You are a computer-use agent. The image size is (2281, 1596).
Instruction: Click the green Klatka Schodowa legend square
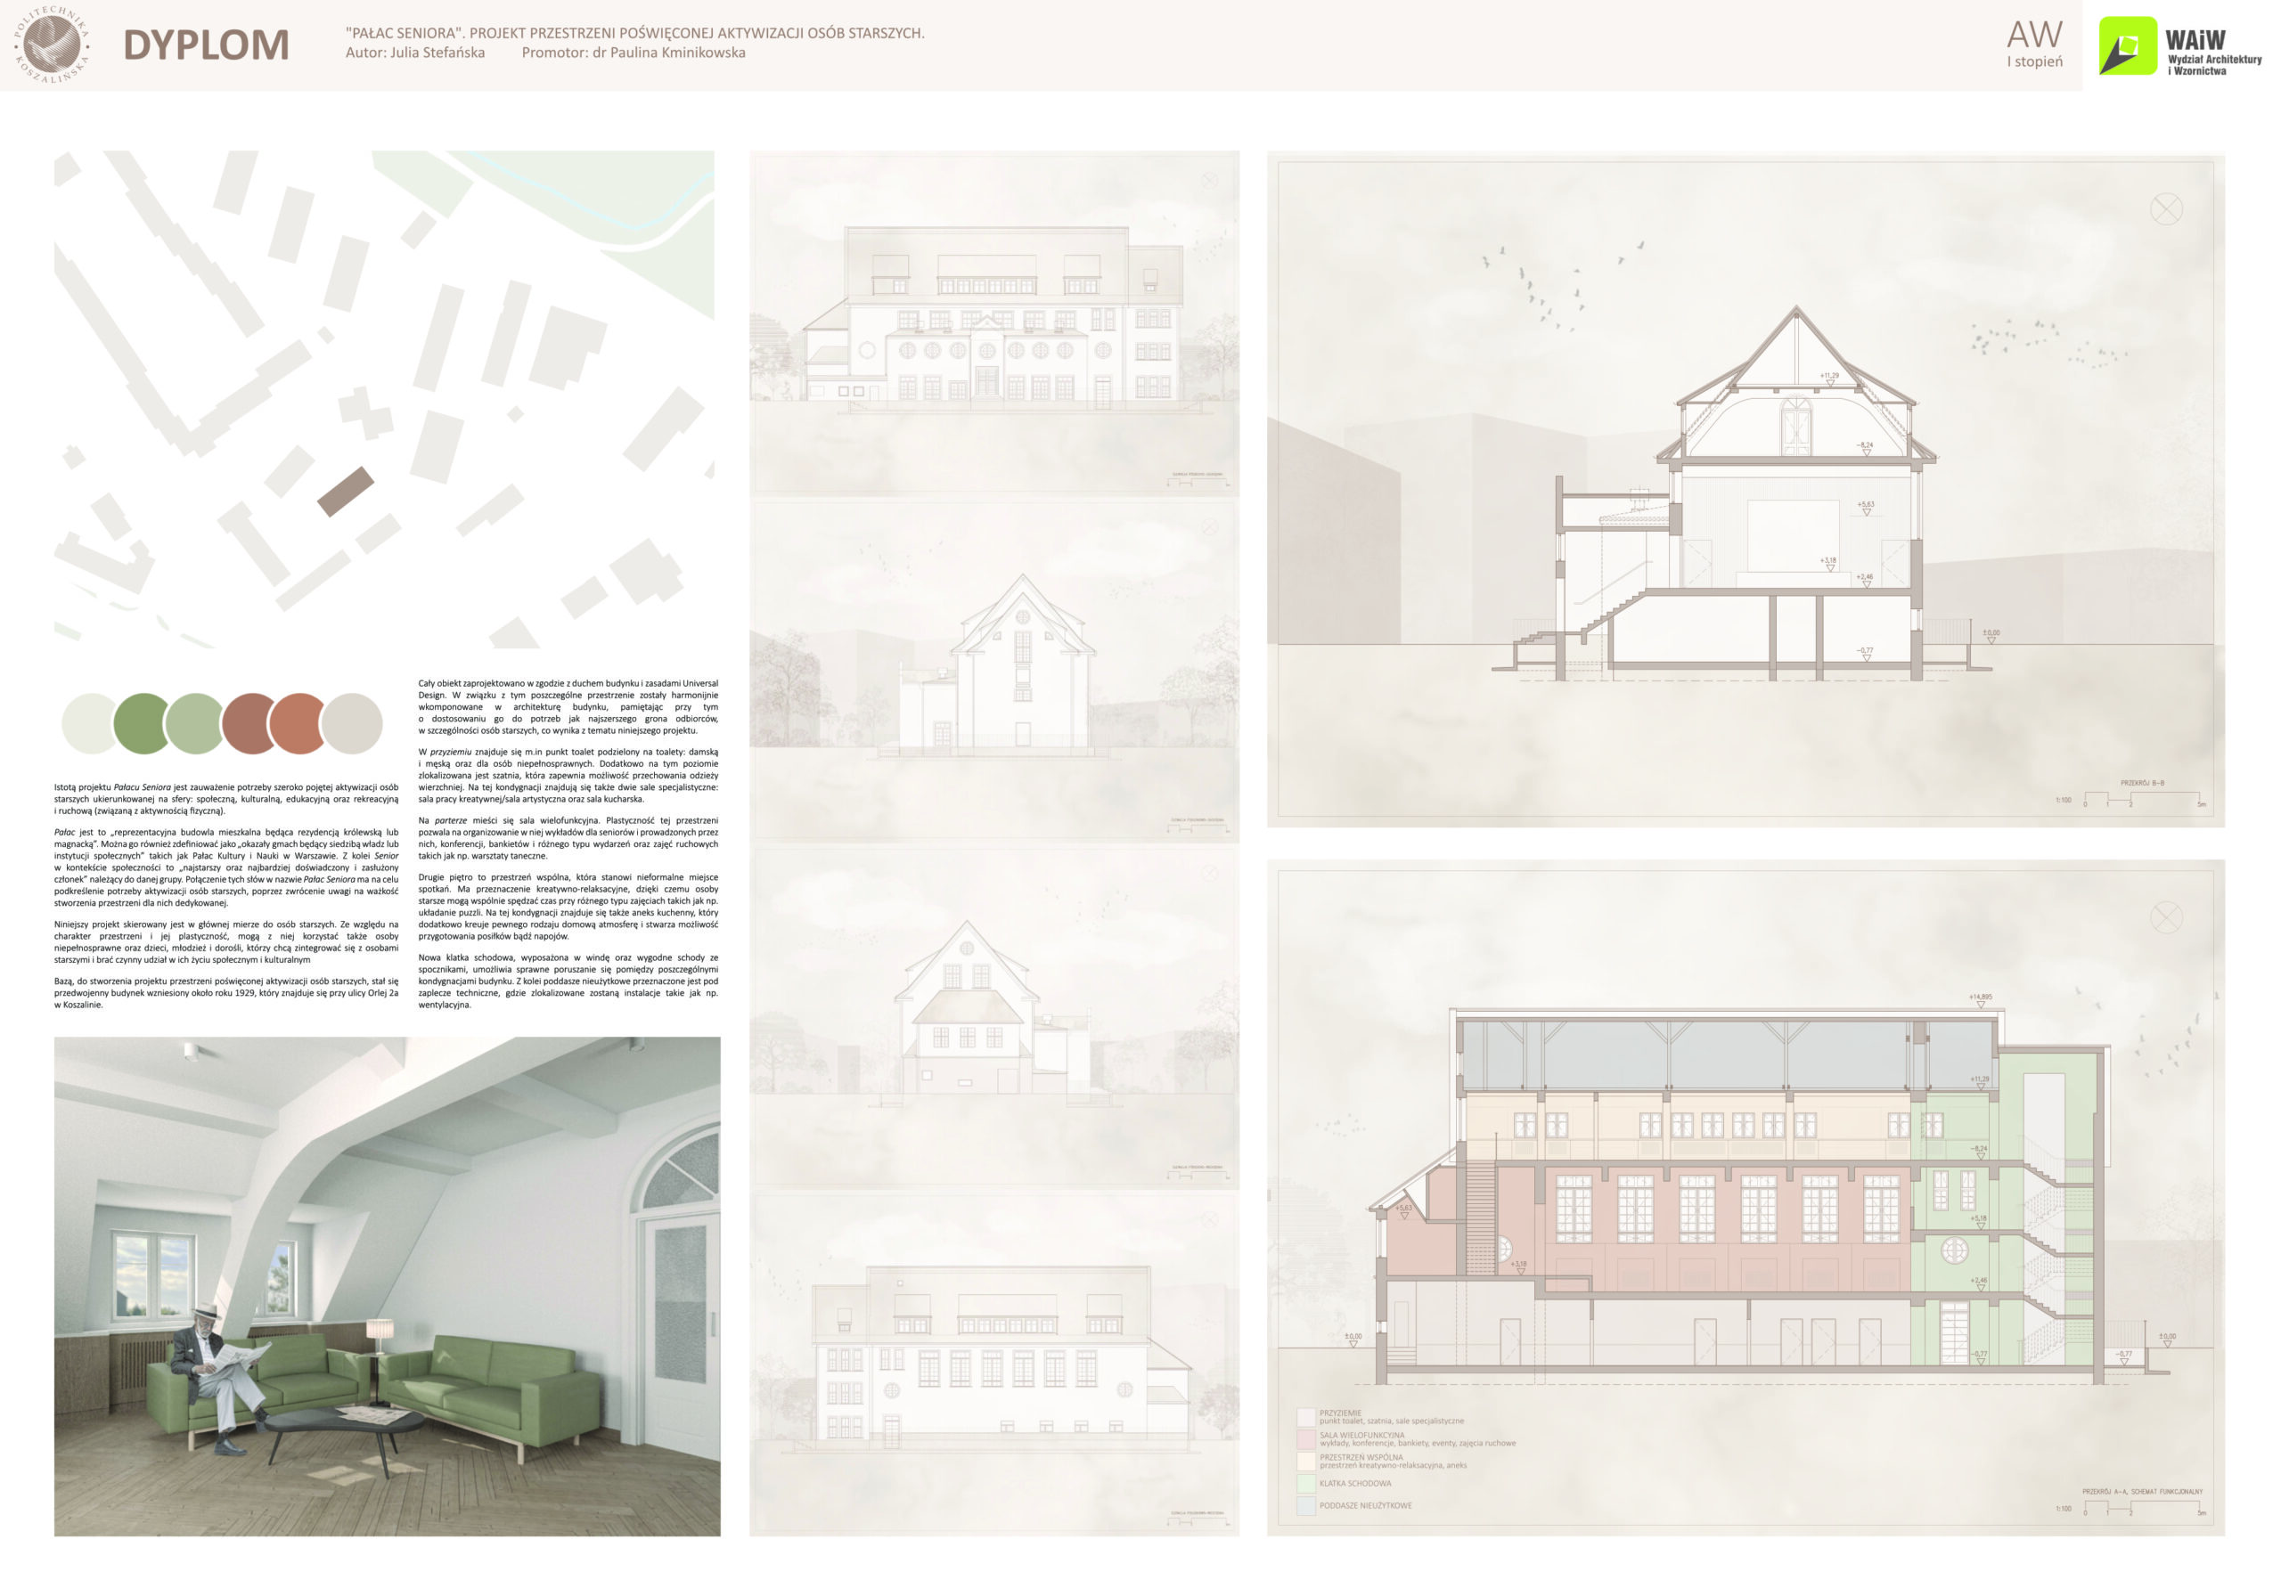pyautogui.click(x=1305, y=1483)
